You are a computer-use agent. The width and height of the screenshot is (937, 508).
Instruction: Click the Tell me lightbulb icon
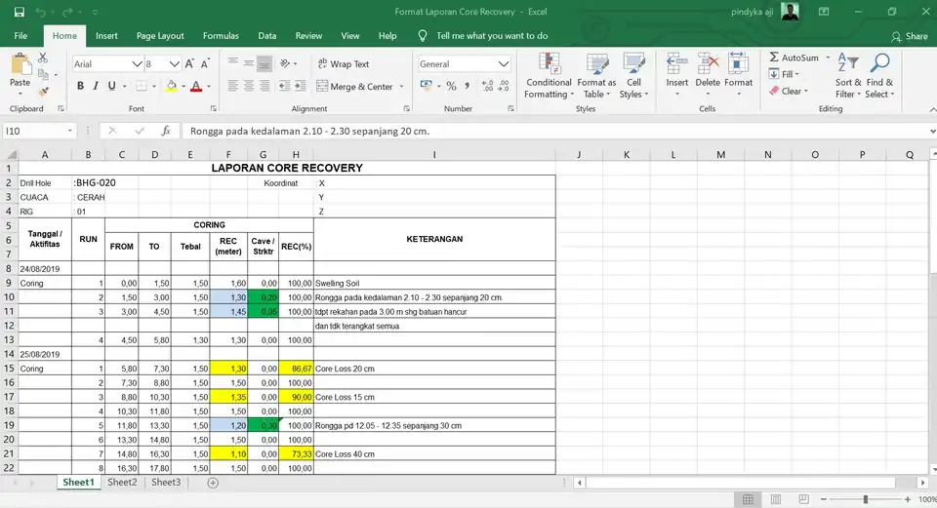tap(423, 36)
